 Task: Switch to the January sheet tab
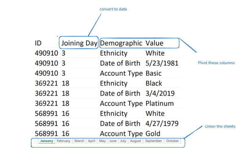(x=47, y=141)
